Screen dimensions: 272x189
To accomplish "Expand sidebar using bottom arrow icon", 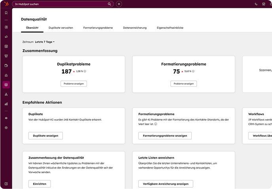I will point(6,184).
